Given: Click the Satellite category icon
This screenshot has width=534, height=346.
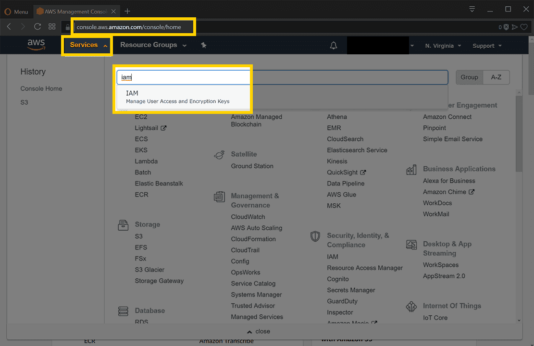Looking at the screenshot, I should (220, 155).
